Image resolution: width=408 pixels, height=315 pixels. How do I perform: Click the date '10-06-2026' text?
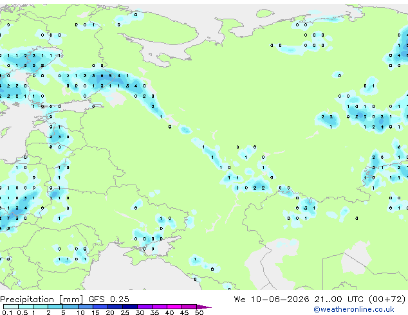pos(280,300)
